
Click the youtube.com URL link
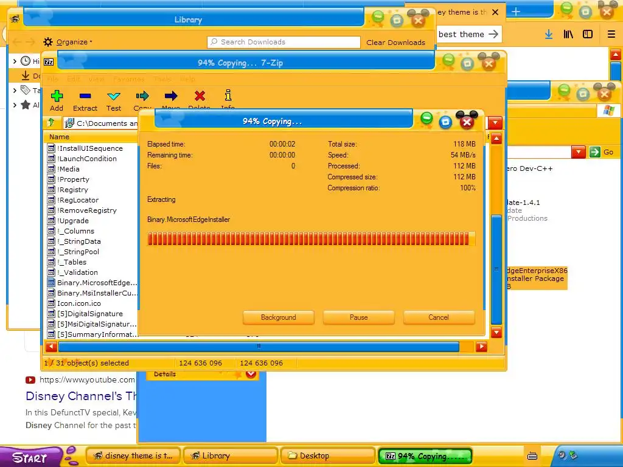tap(87, 379)
